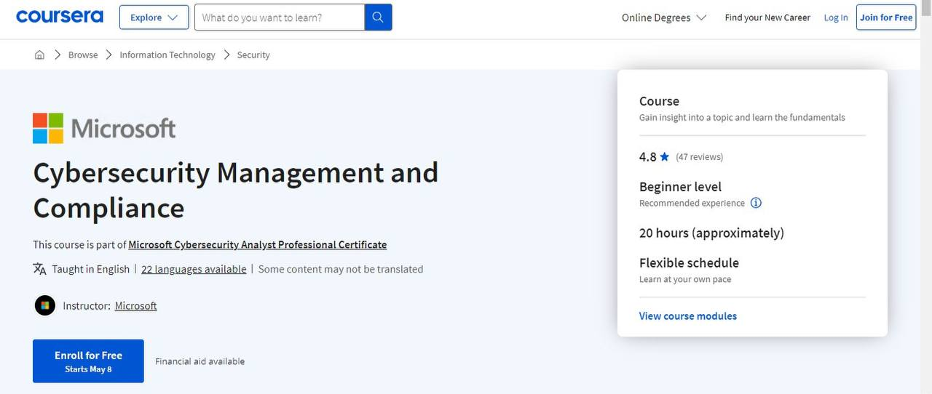Click the Beginner level text
The width and height of the screenshot is (932, 394).
tap(680, 187)
